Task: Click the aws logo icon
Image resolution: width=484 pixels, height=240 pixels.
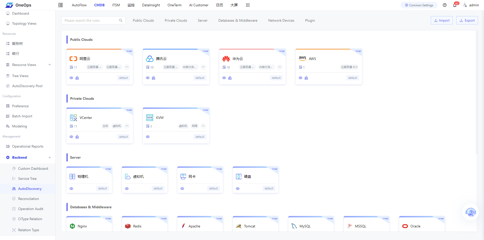Action: (302, 58)
